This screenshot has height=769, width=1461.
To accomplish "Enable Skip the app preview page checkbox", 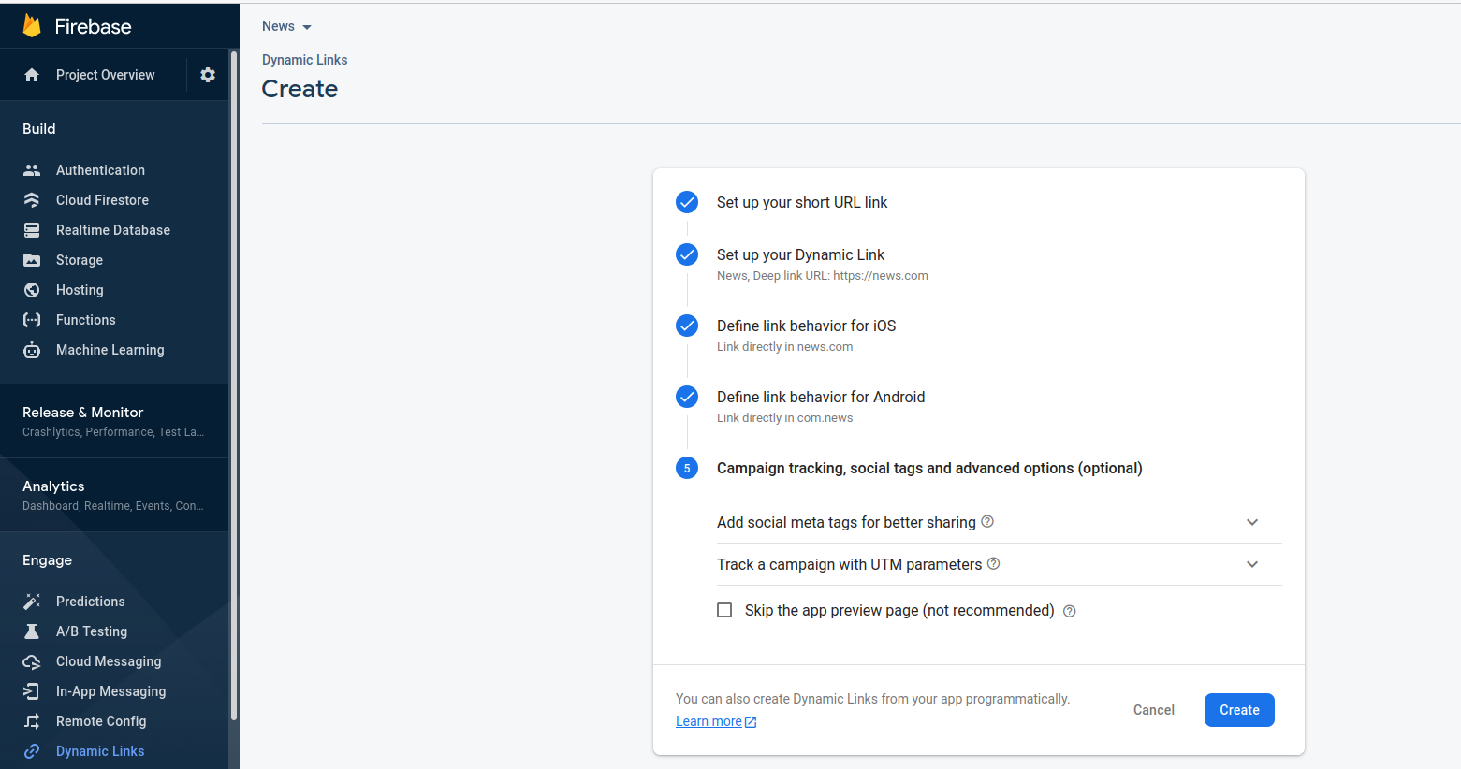I will tap(724, 610).
